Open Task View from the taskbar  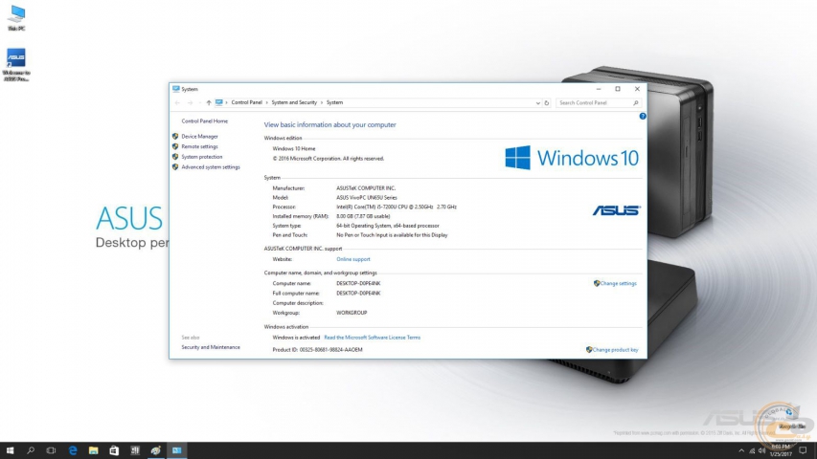click(x=51, y=450)
